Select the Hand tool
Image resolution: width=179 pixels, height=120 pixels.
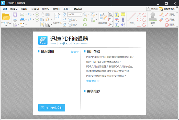pos(42,15)
